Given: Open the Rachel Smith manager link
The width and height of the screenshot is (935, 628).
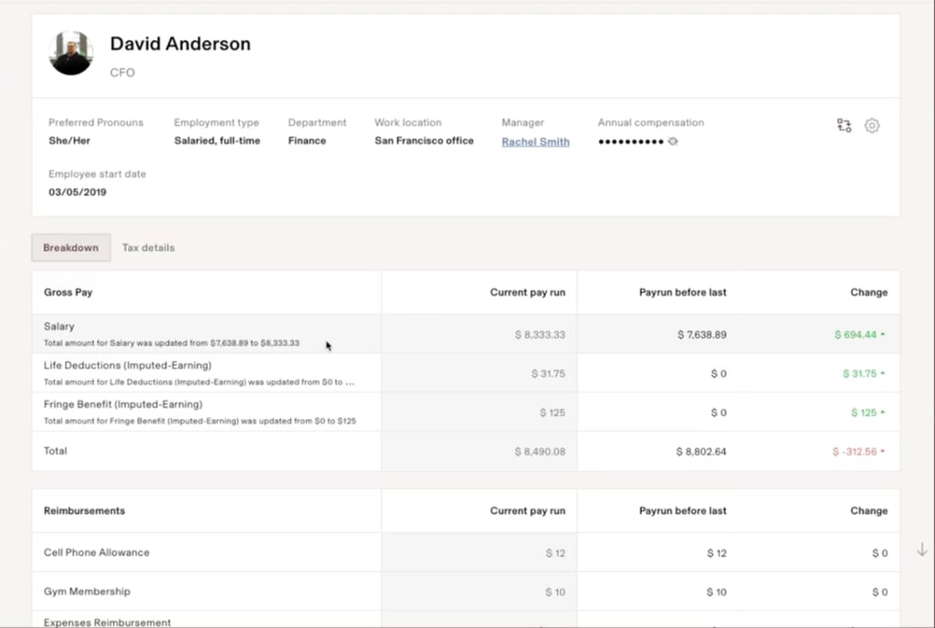Looking at the screenshot, I should coord(535,141).
